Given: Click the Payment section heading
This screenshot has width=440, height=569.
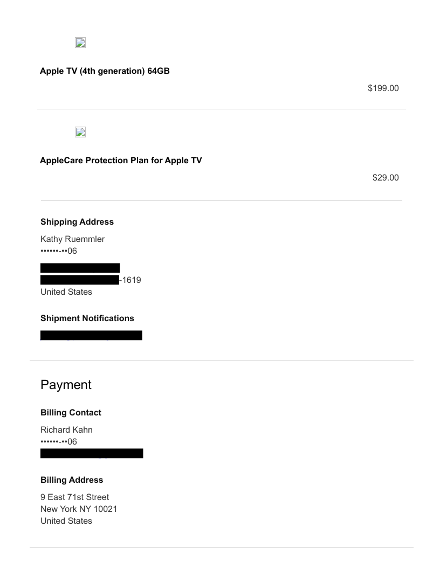Looking at the screenshot, I should (x=66, y=385).
